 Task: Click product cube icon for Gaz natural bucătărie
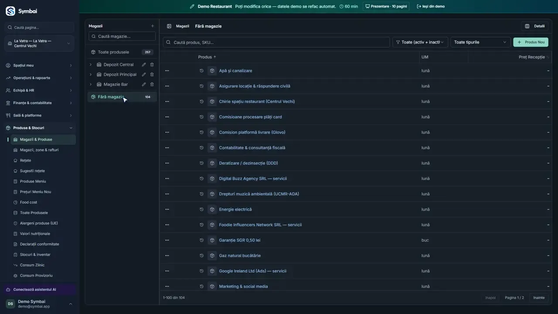click(x=212, y=256)
